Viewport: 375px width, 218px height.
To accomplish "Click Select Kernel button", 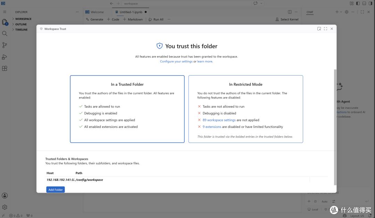I will (x=287, y=19).
